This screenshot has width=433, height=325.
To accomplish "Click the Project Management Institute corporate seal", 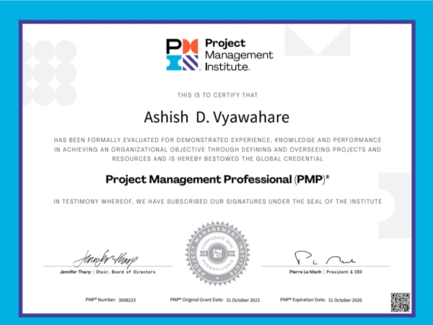I will (218, 253).
